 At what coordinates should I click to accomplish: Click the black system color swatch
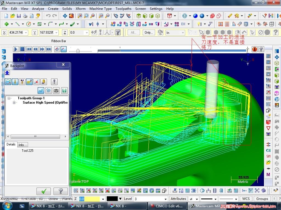[x=112, y=199]
